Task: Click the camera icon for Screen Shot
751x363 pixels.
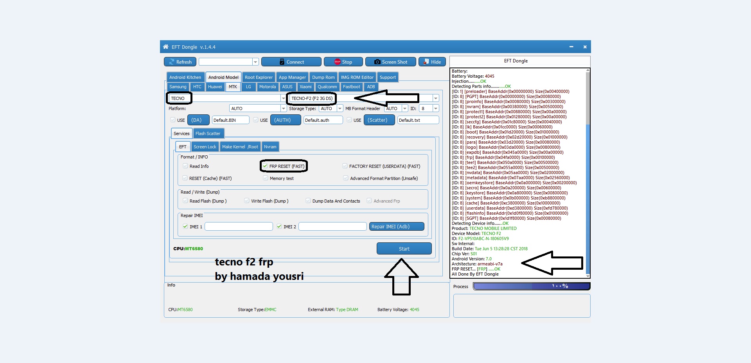Action: coord(377,62)
